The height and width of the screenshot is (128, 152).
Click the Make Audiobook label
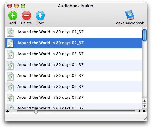coord(130,23)
